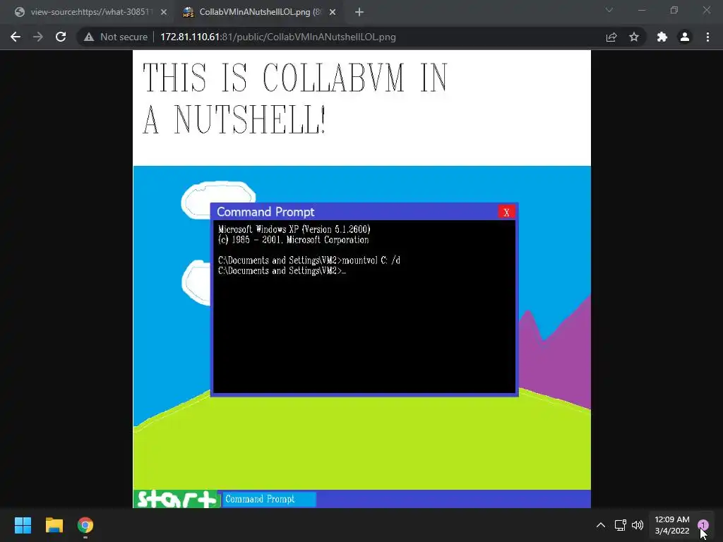Click the address bar URL
The image size is (723, 542).
pyautogui.click(x=278, y=37)
